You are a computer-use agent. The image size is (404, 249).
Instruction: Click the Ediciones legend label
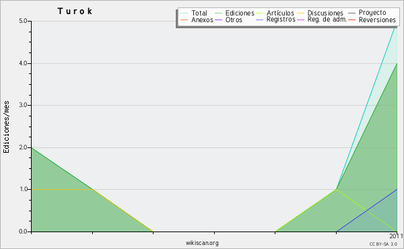tap(240, 13)
